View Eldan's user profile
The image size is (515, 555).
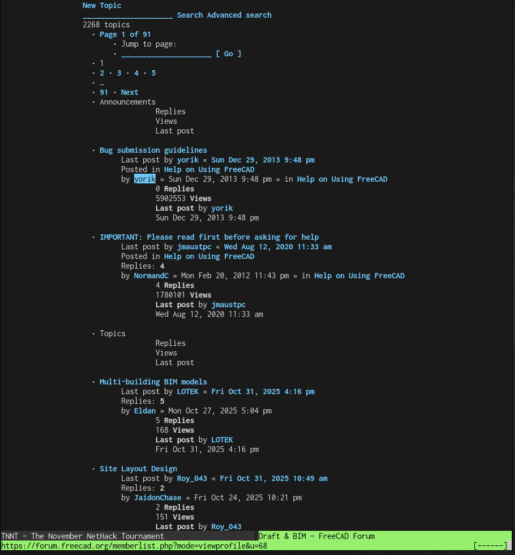pyautogui.click(x=145, y=410)
